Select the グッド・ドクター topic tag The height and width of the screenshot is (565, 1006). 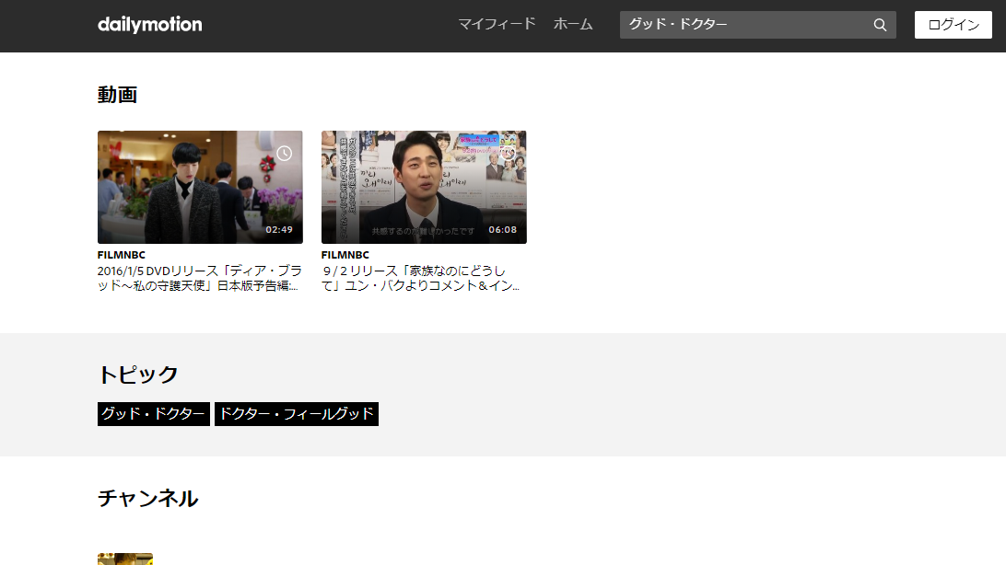153,414
